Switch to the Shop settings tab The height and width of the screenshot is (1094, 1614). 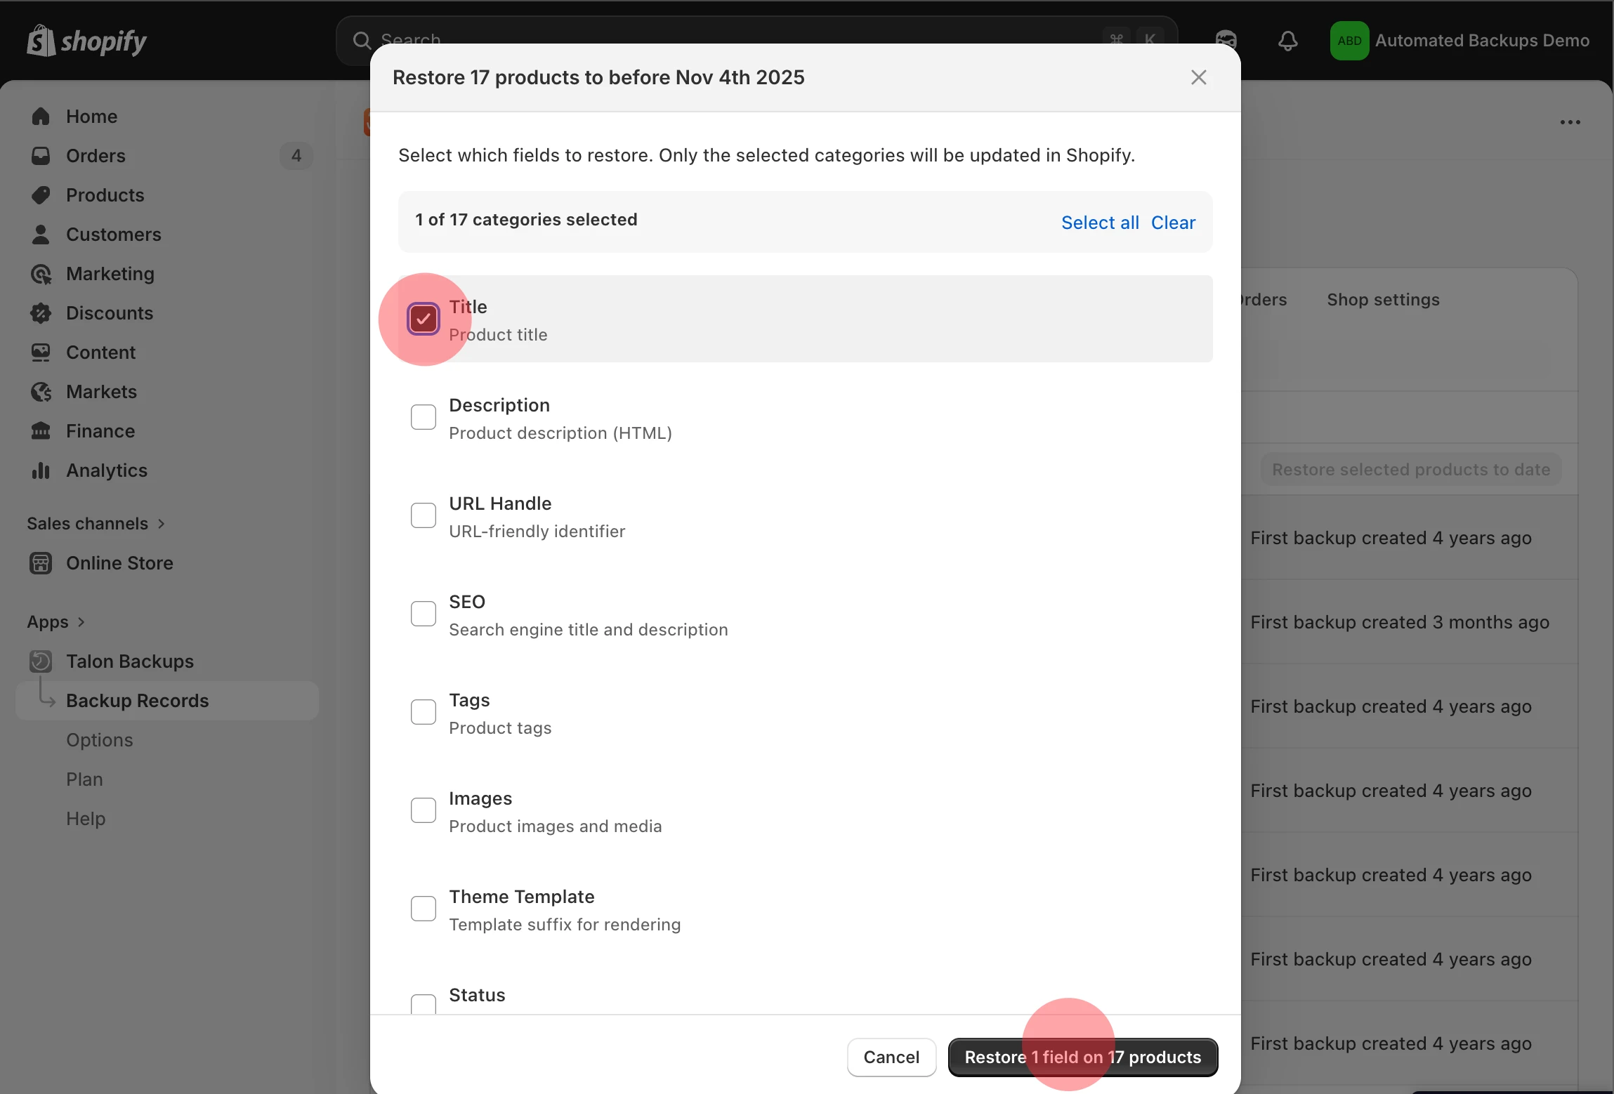1381,300
